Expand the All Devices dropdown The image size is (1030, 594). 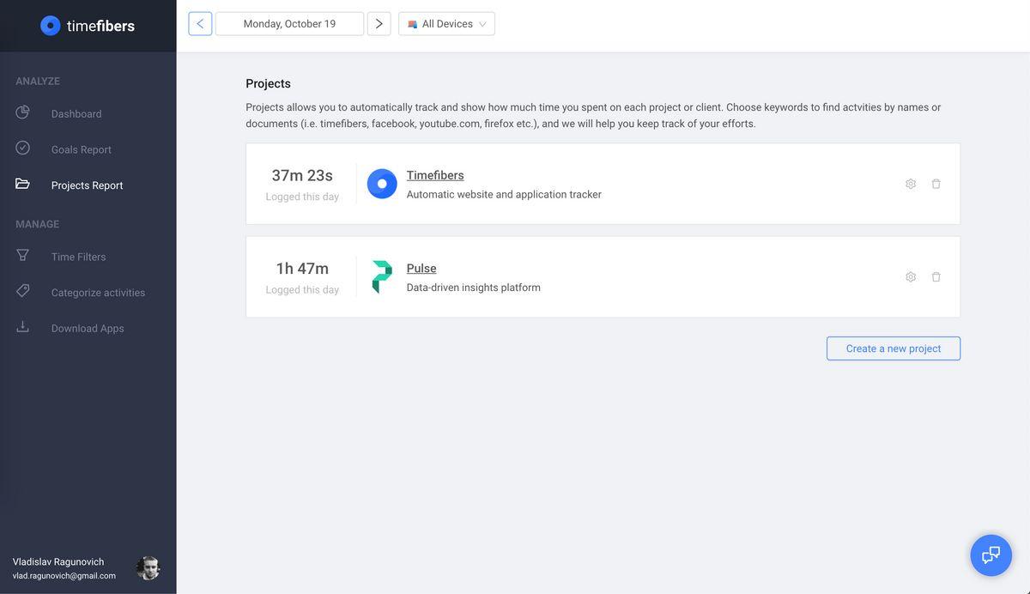[x=446, y=24]
